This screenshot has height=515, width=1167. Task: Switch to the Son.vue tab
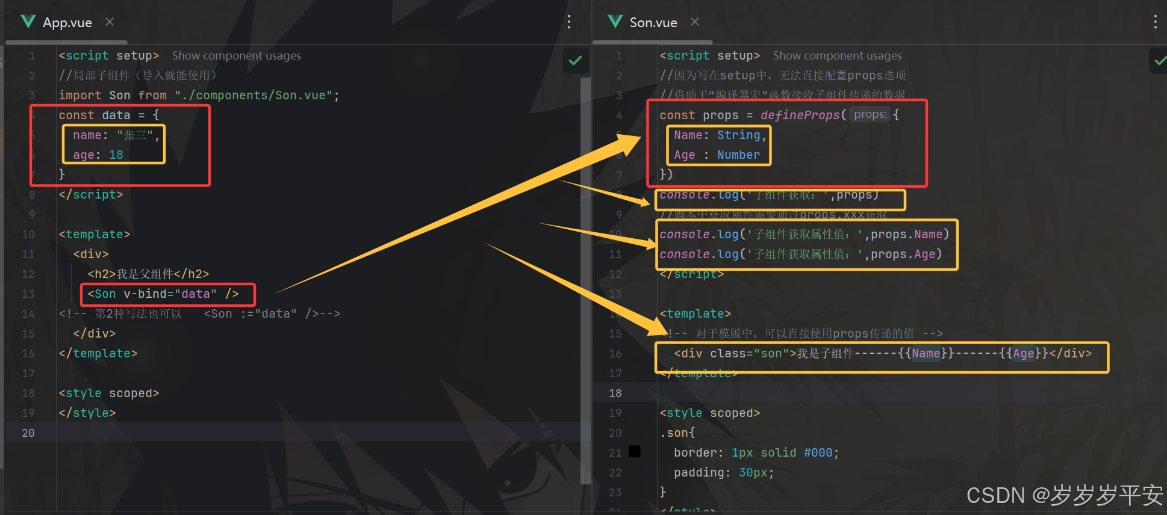pyautogui.click(x=653, y=22)
